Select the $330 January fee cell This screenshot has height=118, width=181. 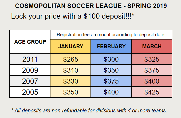coord(70,81)
